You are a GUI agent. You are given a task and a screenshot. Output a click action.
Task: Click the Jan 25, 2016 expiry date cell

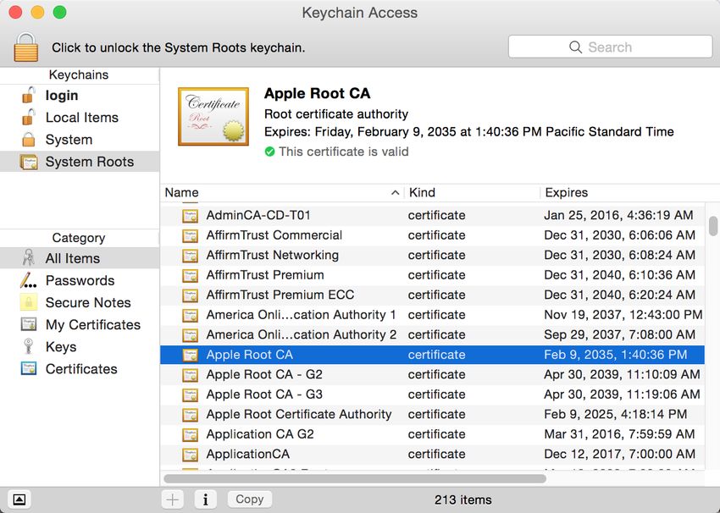point(618,215)
